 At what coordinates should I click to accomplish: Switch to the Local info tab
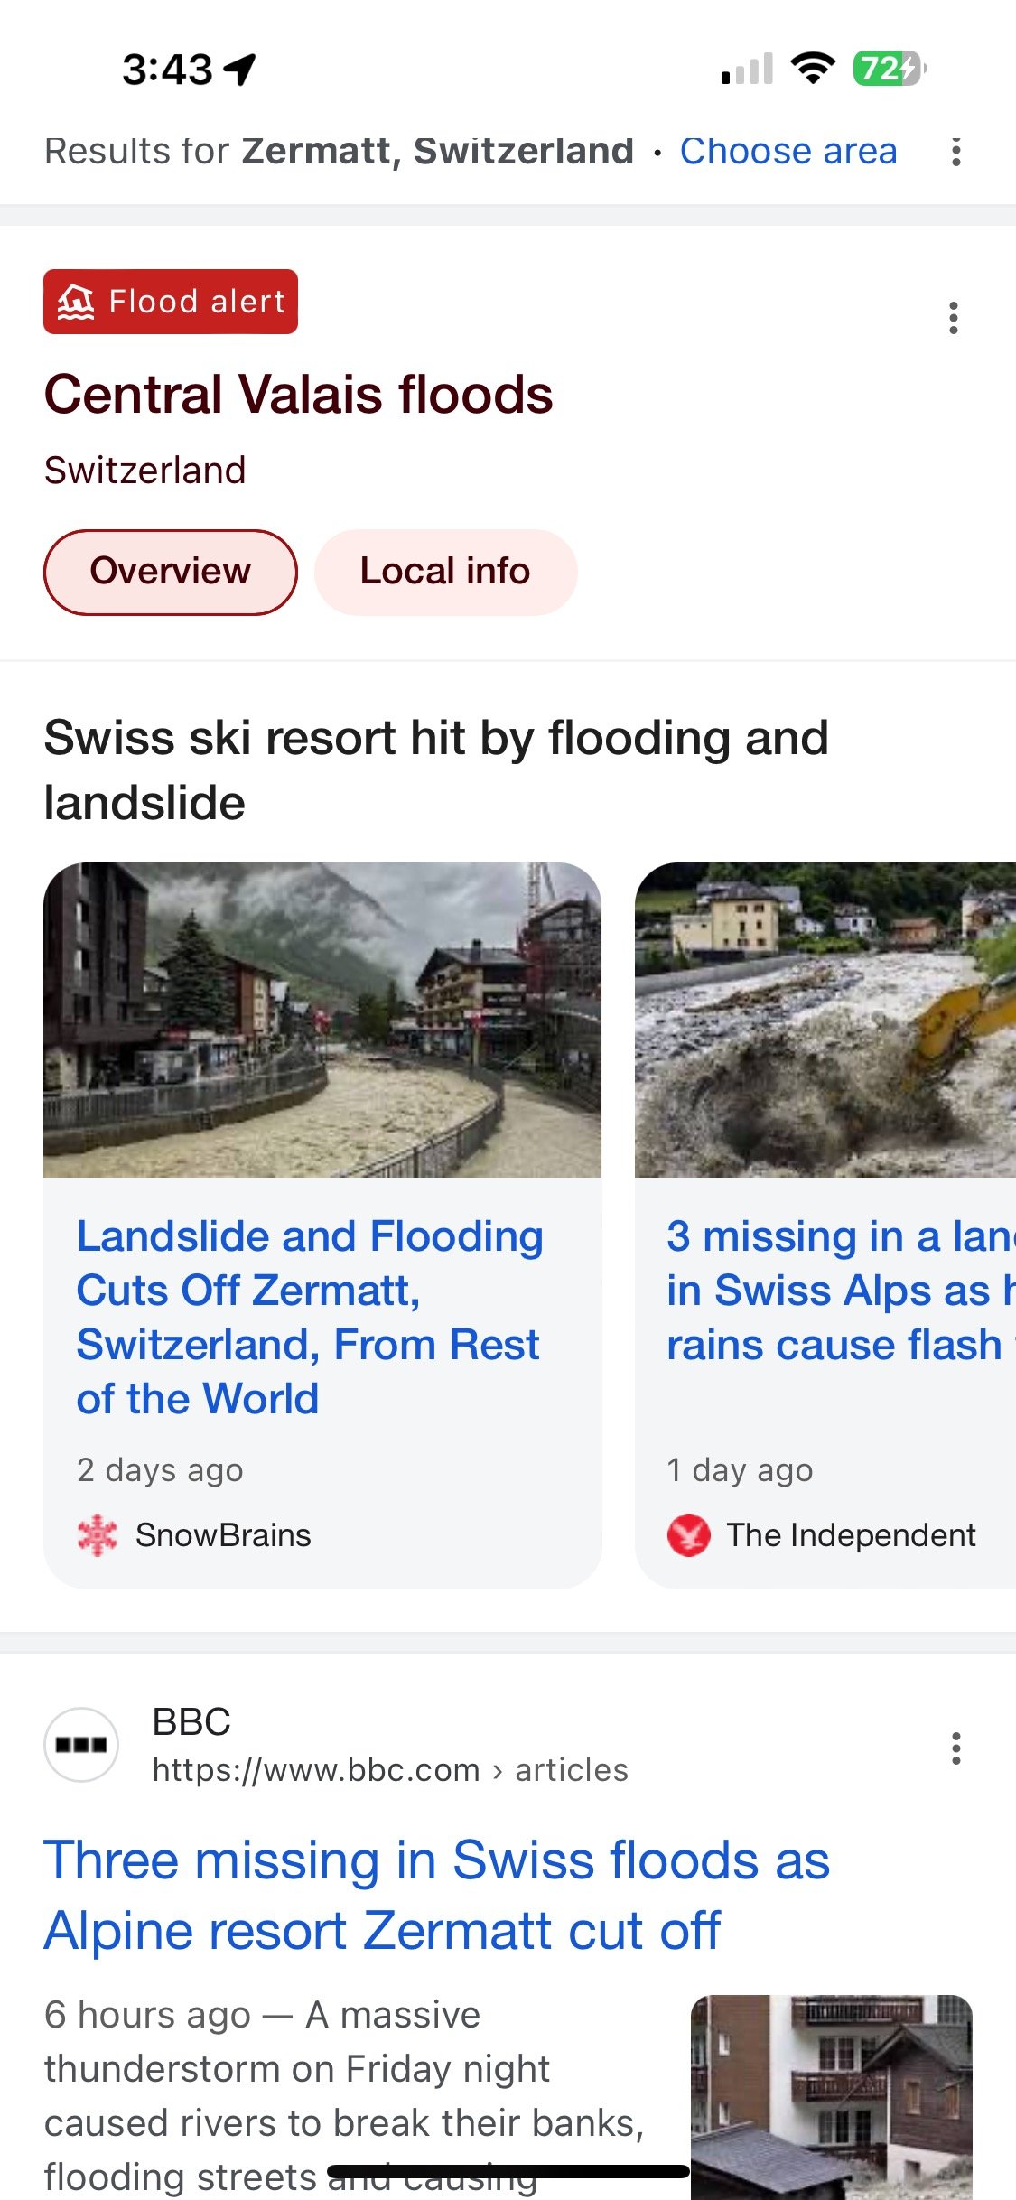click(x=445, y=572)
